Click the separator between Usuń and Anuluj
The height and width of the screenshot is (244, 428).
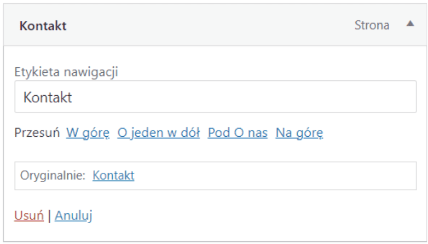(x=49, y=216)
